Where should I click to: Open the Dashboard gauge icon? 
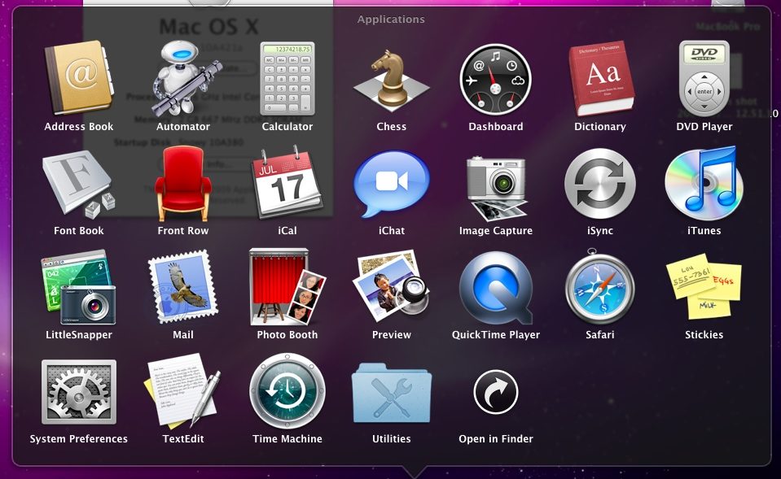point(496,80)
